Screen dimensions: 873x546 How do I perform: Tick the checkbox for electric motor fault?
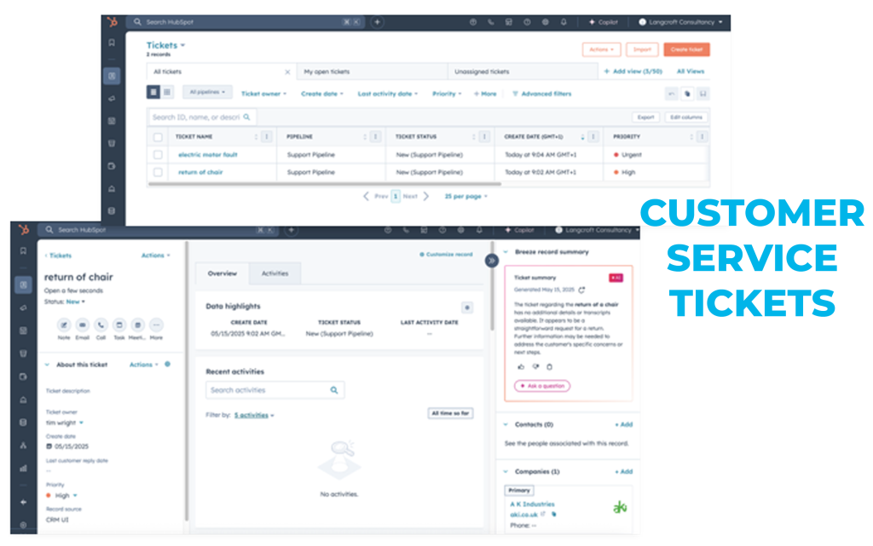[x=158, y=154]
